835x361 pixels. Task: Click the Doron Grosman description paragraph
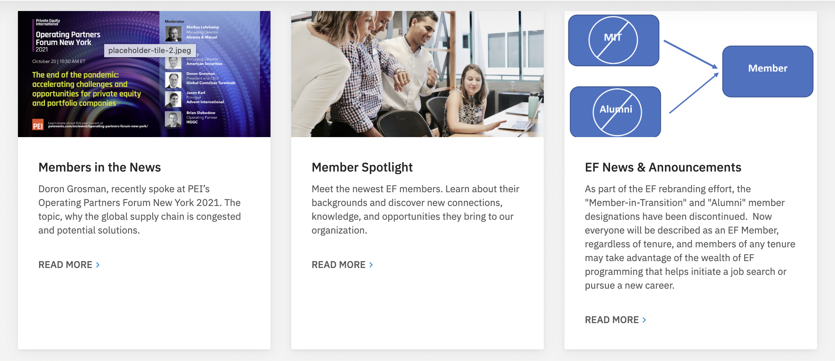[x=140, y=209]
